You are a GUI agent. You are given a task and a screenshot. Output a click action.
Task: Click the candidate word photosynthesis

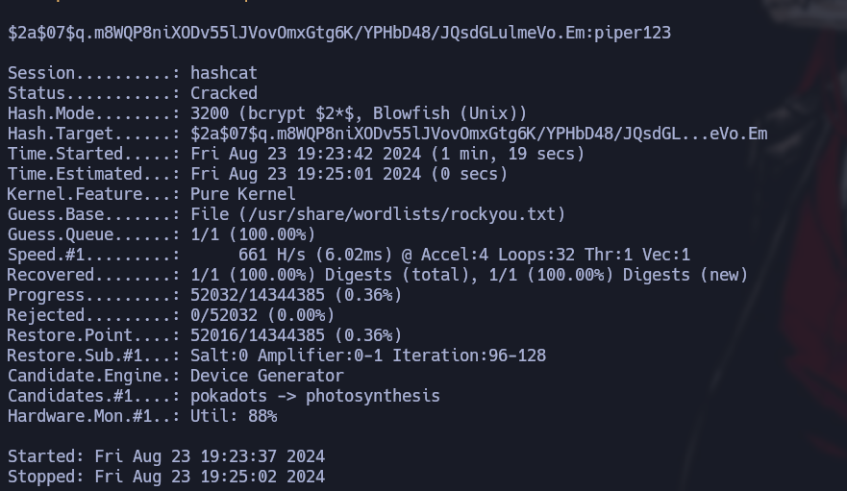[373, 396]
